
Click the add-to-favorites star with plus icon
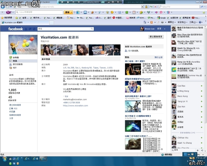[x=16, y=18]
